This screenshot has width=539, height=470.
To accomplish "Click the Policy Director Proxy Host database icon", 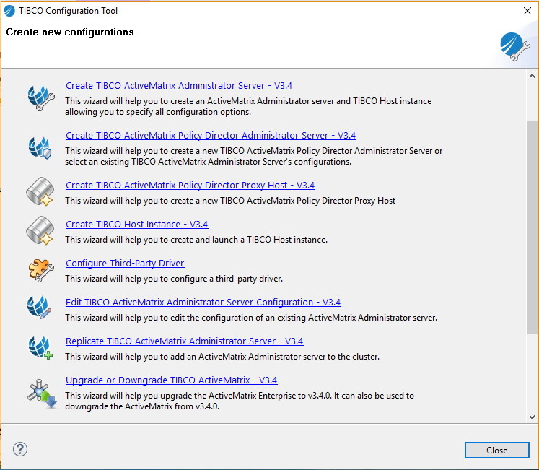I will [40, 191].
